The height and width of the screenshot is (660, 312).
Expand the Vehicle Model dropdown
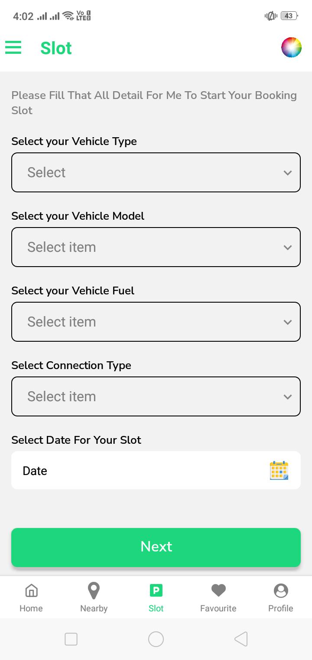coord(156,247)
